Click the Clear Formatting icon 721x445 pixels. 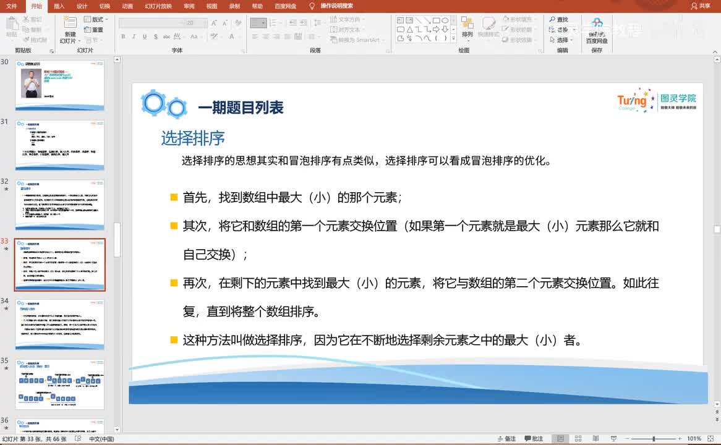click(x=238, y=22)
